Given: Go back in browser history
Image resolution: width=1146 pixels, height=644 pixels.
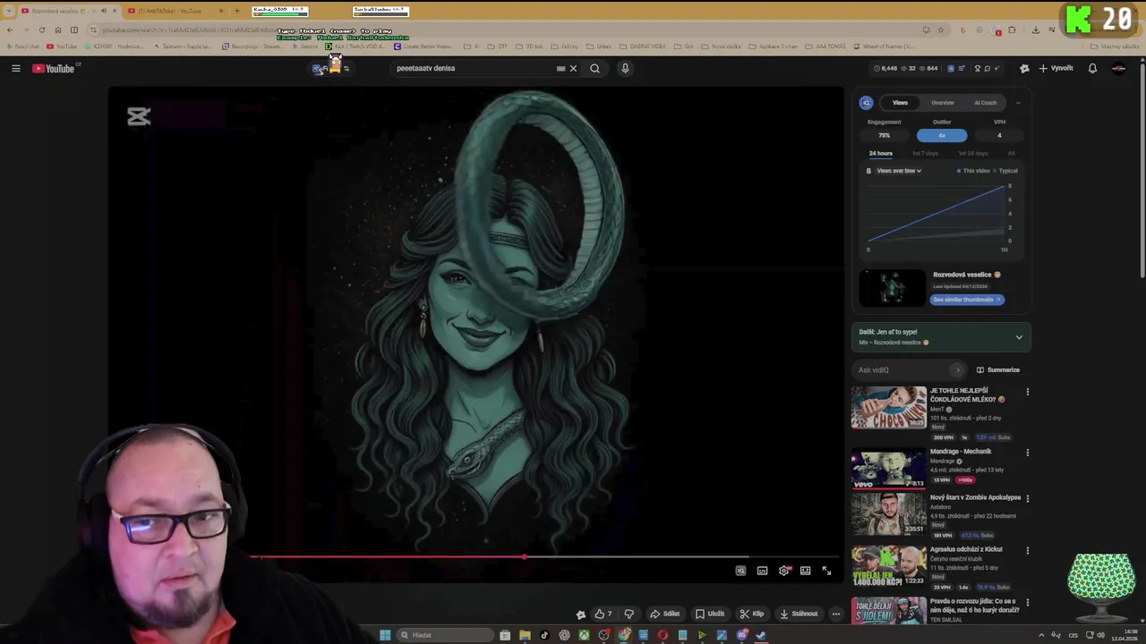Looking at the screenshot, I should [9, 30].
